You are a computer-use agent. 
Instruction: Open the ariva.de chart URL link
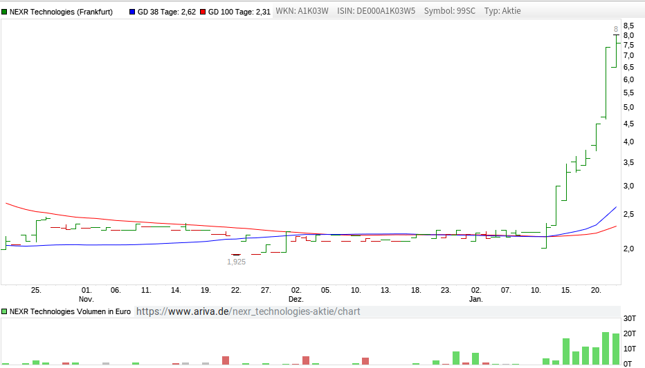[248, 311]
